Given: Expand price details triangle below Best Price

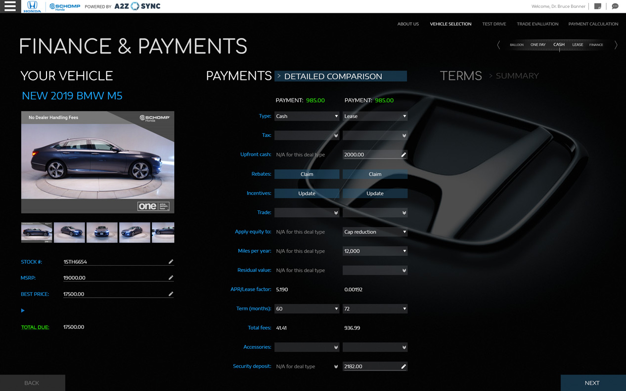Looking at the screenshot, I should click(x=23, y=311).
